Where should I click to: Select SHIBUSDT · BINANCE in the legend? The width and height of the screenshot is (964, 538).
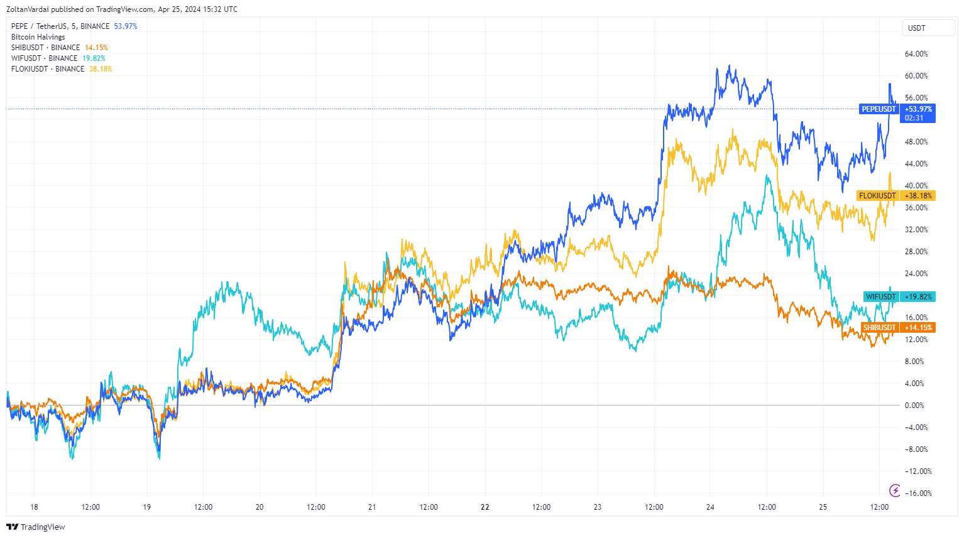point(46,48)
